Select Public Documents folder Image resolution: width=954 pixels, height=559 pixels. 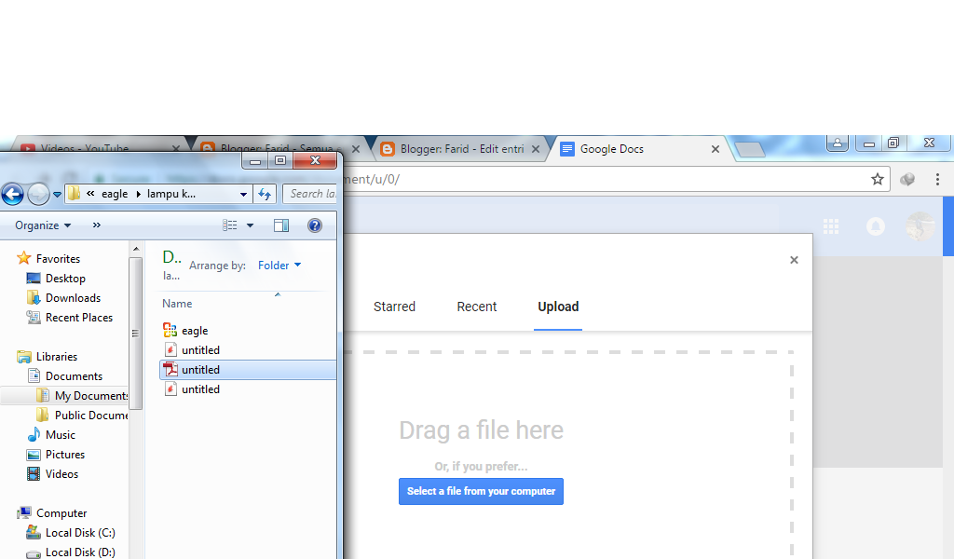click(x=91, y=415)
